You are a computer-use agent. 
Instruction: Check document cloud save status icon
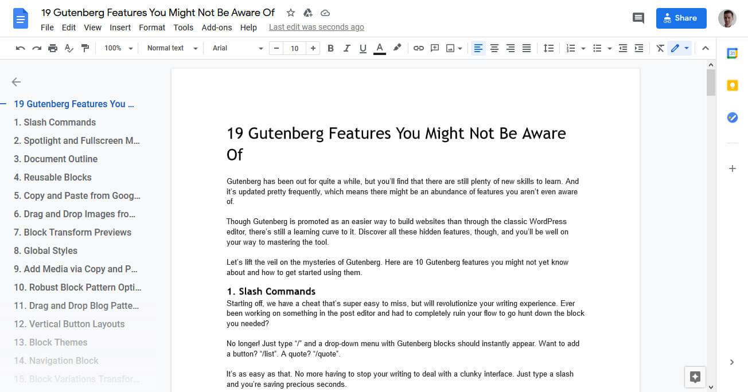(x=325, y=13)
